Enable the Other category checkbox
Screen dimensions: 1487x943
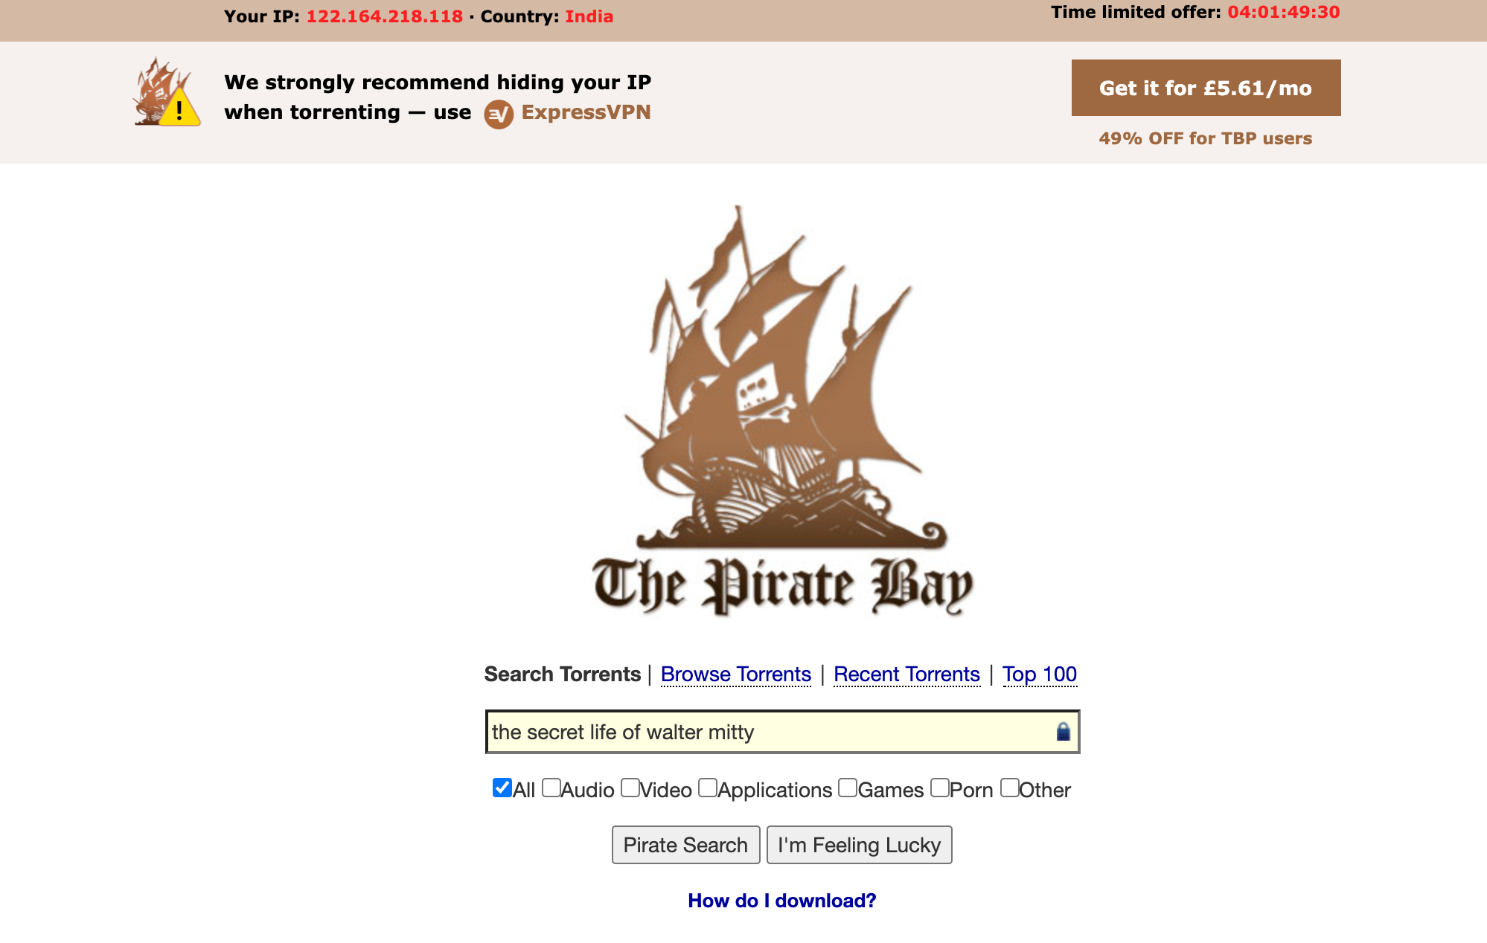pos(1009,788)
